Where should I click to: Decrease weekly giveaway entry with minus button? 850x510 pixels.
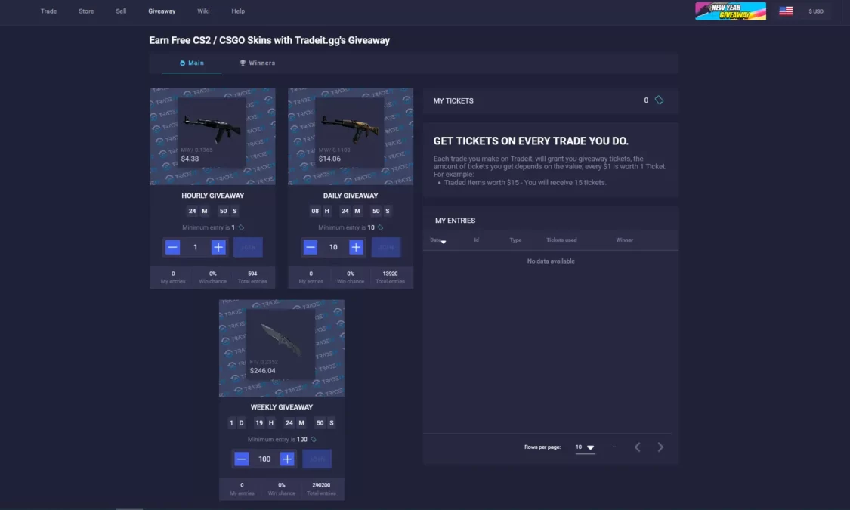coord(242,459)
